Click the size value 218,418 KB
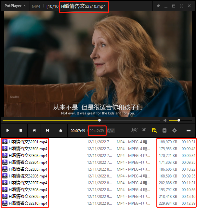Viewport: 197px width, 208px height. pyautogui.click(x=168, y=196)
